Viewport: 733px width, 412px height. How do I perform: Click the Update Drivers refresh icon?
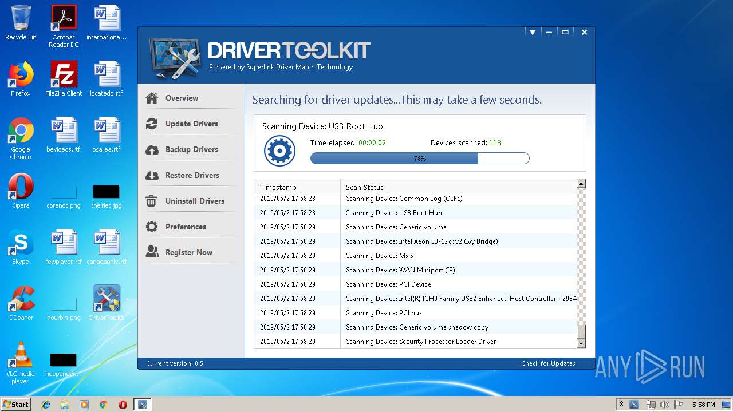tap(152, 124)
